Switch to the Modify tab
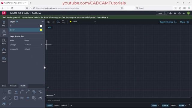The image size is (192, 108). coord(23,86)
